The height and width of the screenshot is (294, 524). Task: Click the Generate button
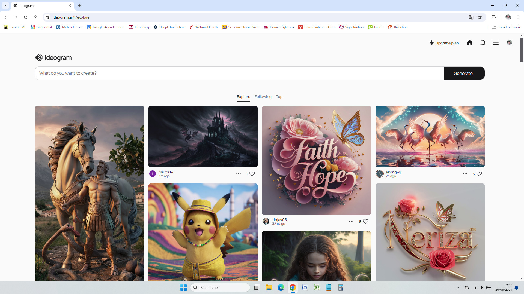464,73
